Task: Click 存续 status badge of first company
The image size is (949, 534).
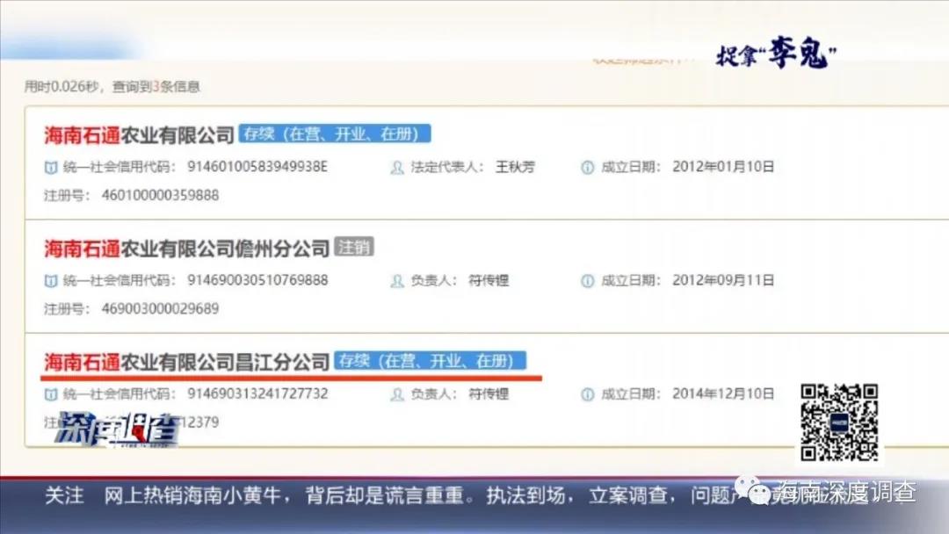Action: [335, 134]
